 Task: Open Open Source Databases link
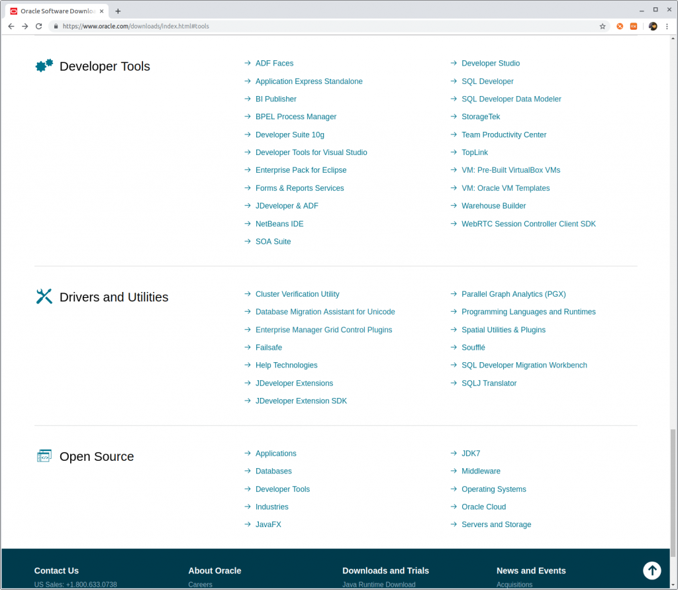click(273, 471)
